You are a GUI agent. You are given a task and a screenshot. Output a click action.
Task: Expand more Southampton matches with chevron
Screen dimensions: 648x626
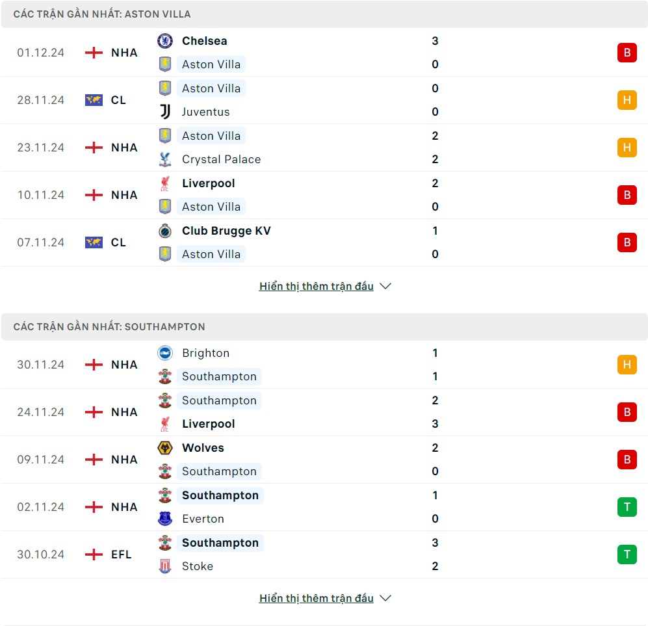(x=385, y=598)
